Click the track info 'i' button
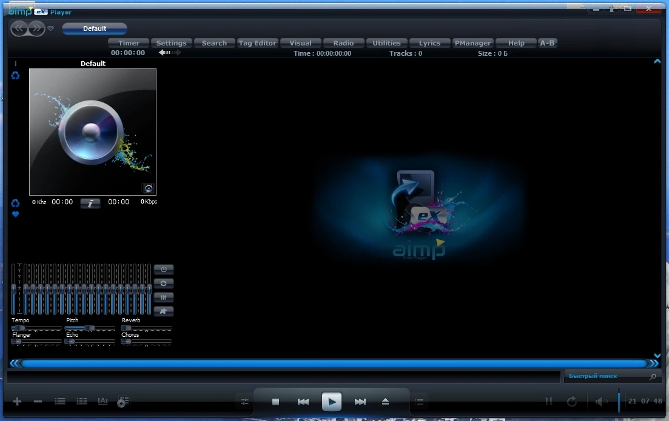Screen dimensions: 669x421 coord(90,204)
